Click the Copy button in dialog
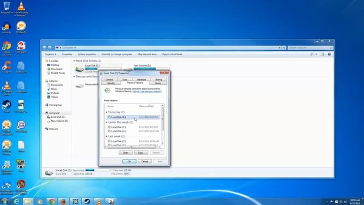This screenshot has height=205, width=364. (x=141, y=153)
